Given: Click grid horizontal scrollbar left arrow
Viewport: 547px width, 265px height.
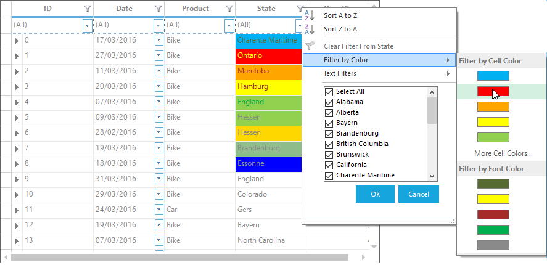Looking at the screenshot, I should point(6,258).
